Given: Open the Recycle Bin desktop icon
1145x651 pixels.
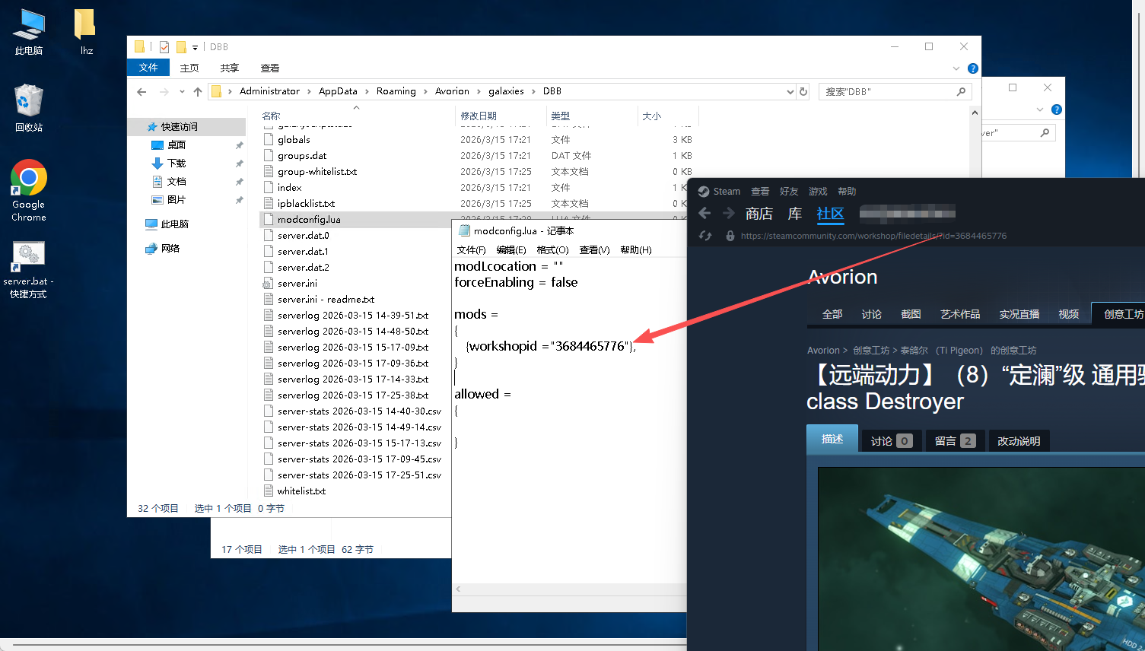Looking at the screenshot, I should [29, 107].
